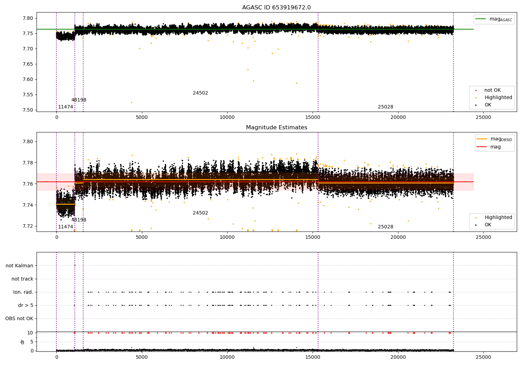Select the mag OBSID legend label

coord(501,139)
